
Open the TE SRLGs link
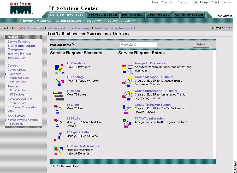pos(73,118)
